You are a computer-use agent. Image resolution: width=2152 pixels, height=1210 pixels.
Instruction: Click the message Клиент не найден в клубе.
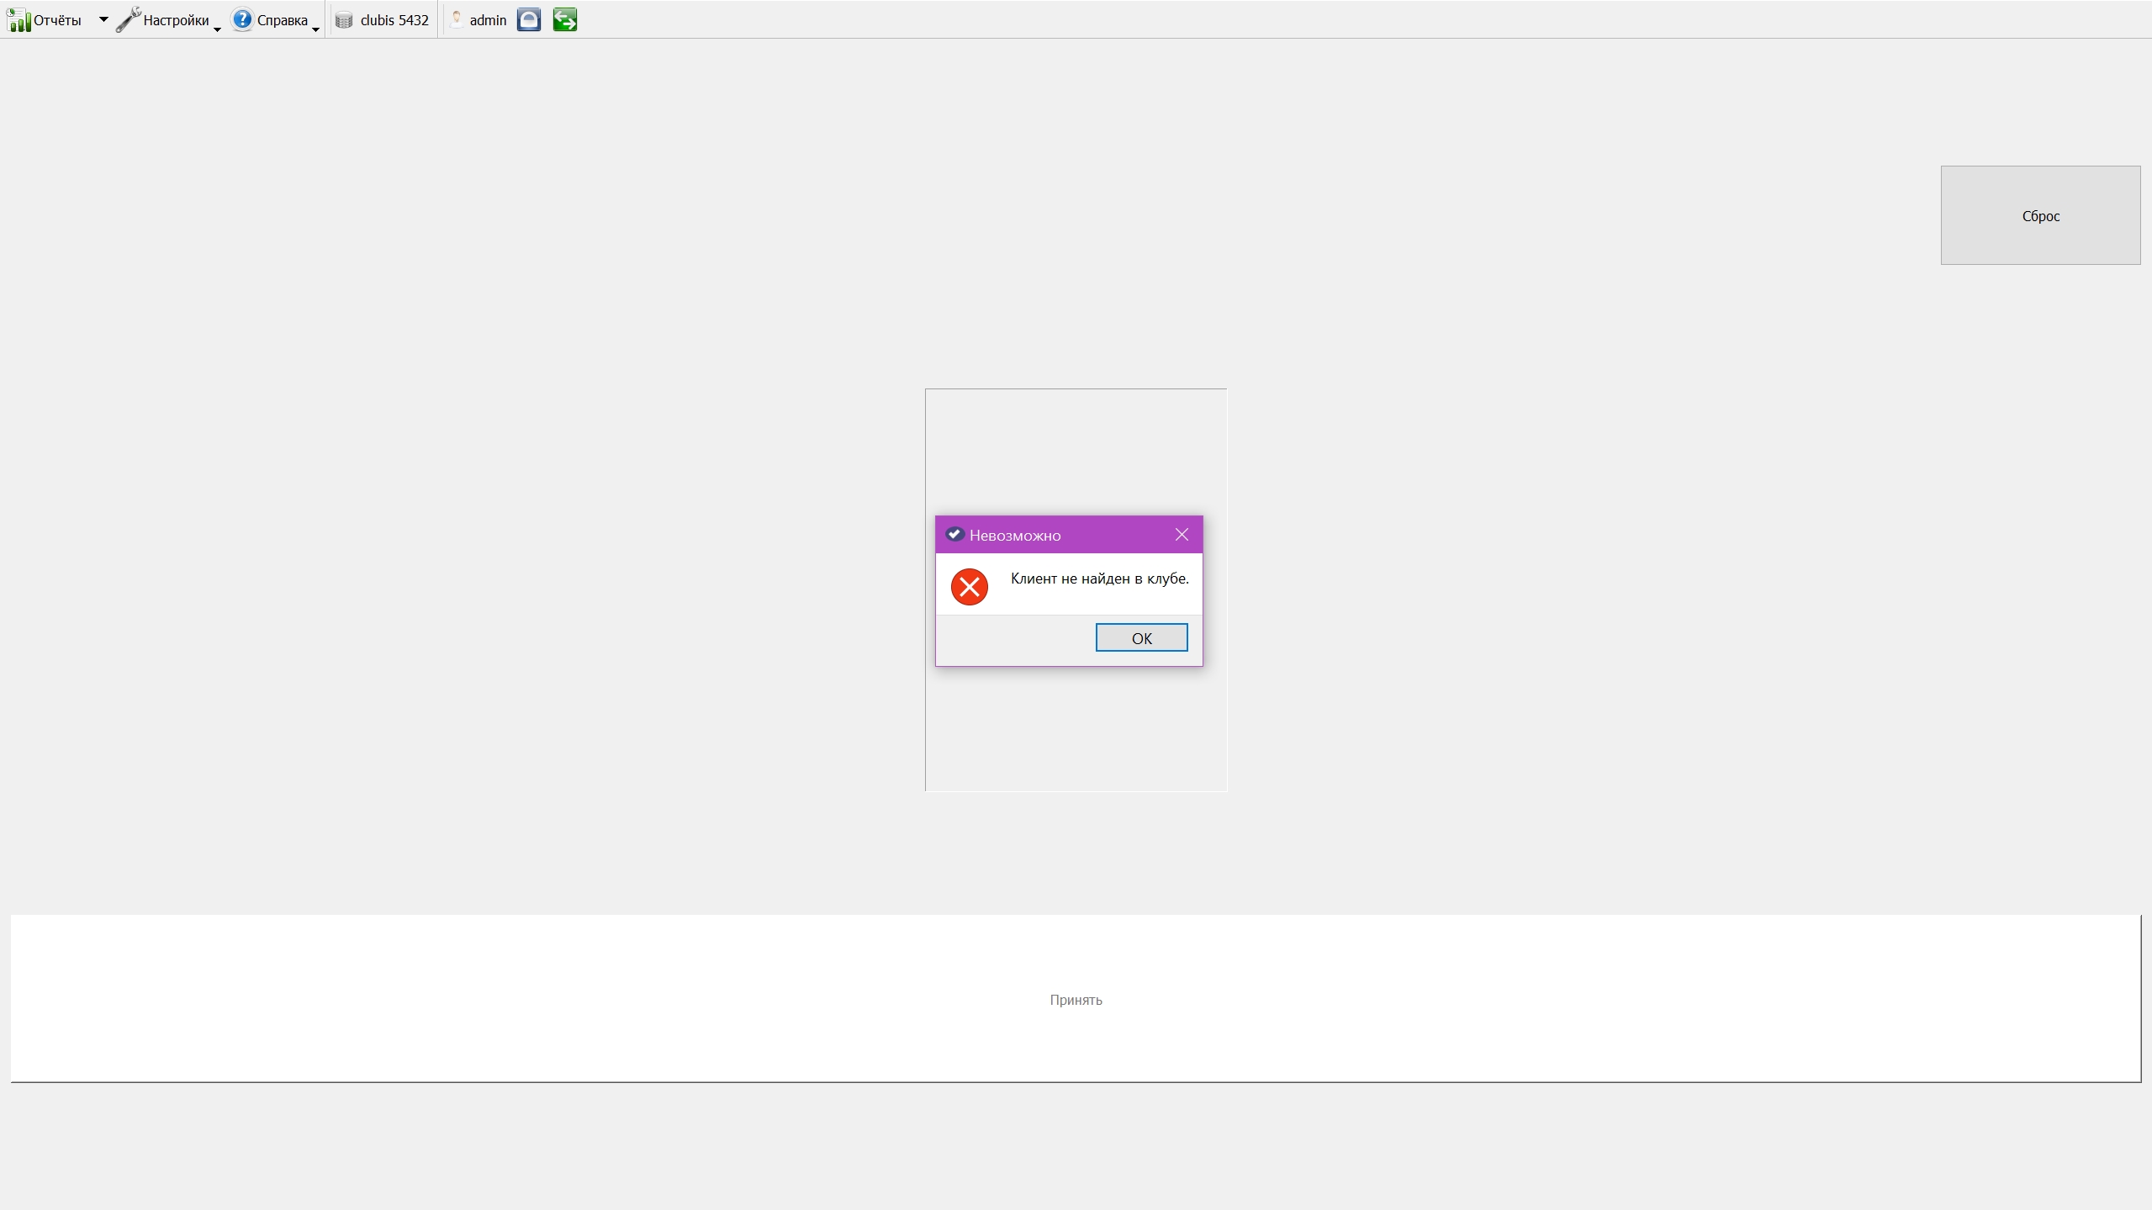click(1099, 579)
